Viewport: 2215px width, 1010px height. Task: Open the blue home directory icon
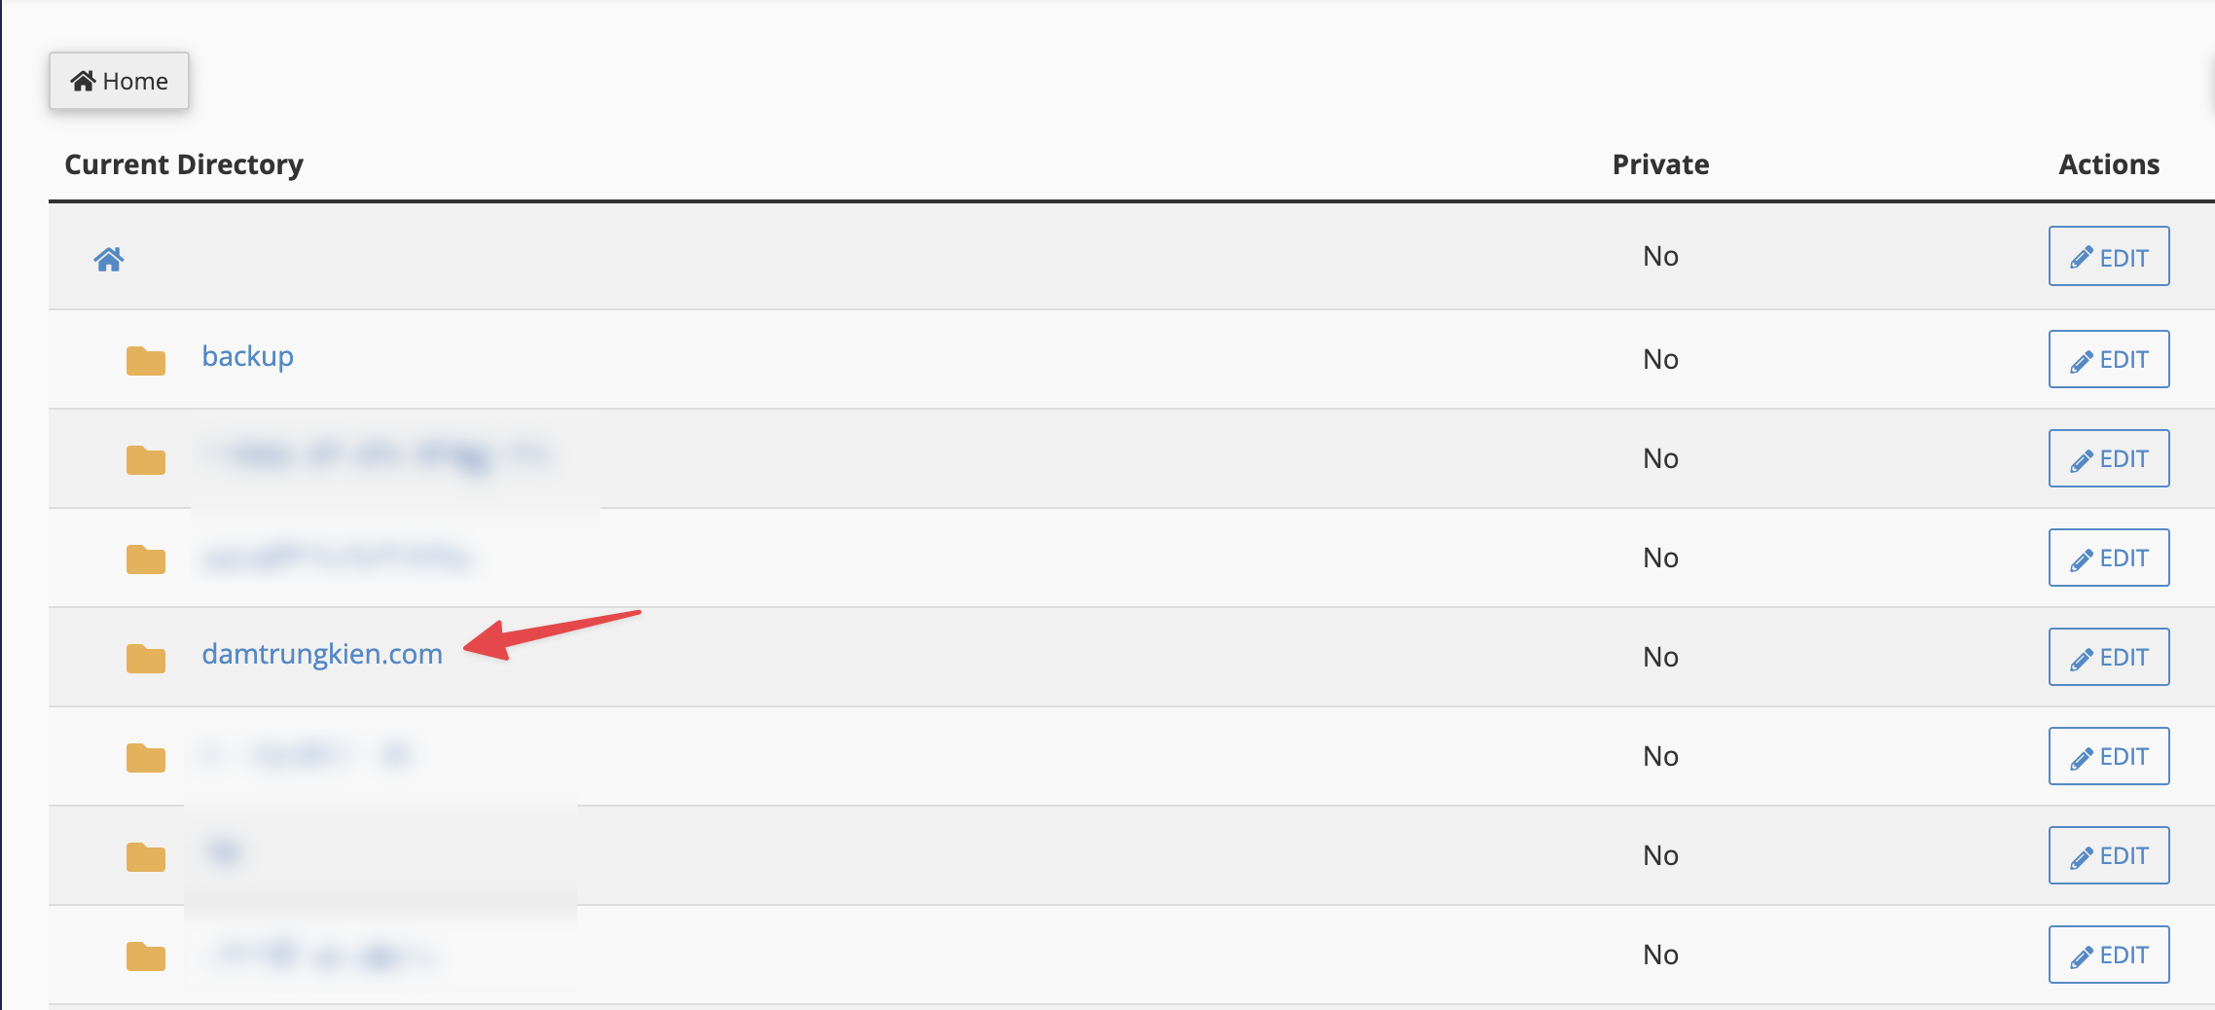[109, 259]
